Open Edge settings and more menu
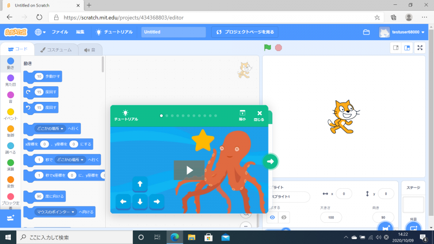 [x=424, y=17]
